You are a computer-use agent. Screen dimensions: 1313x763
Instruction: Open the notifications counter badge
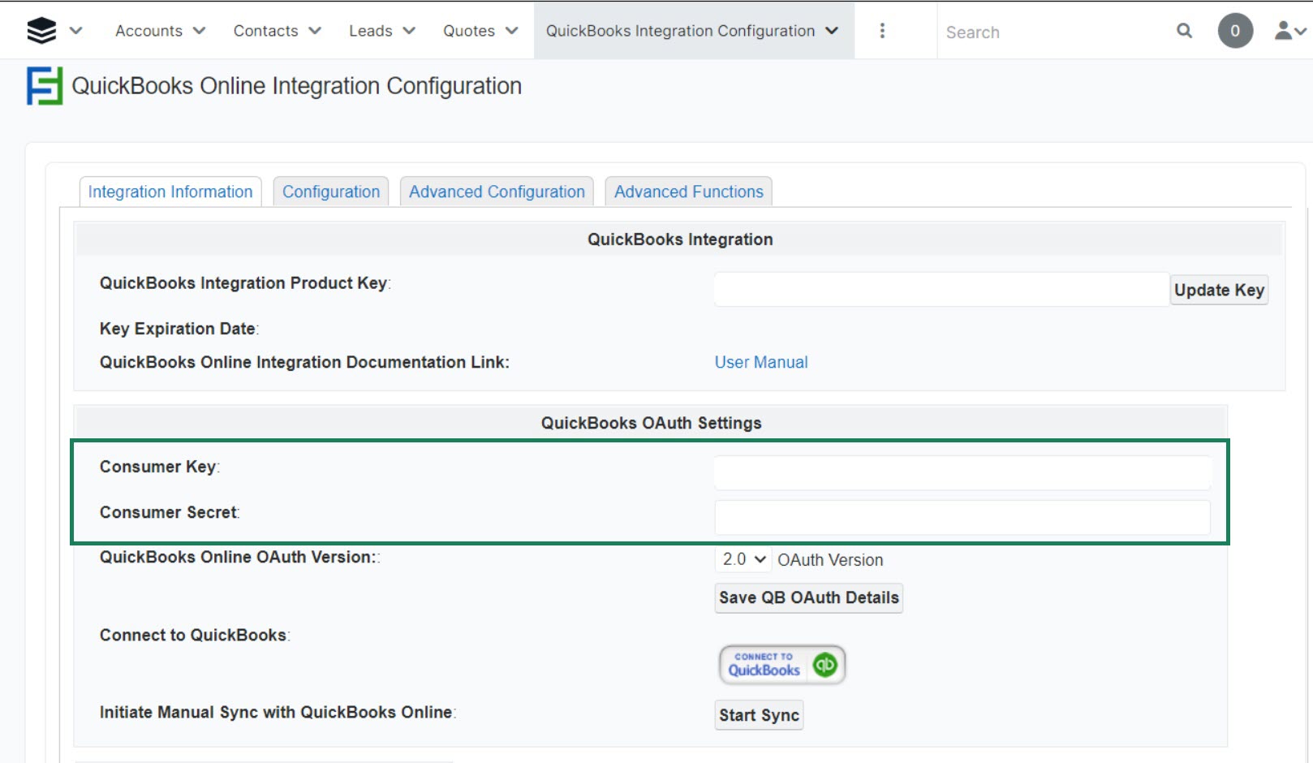click(1234, 31)
